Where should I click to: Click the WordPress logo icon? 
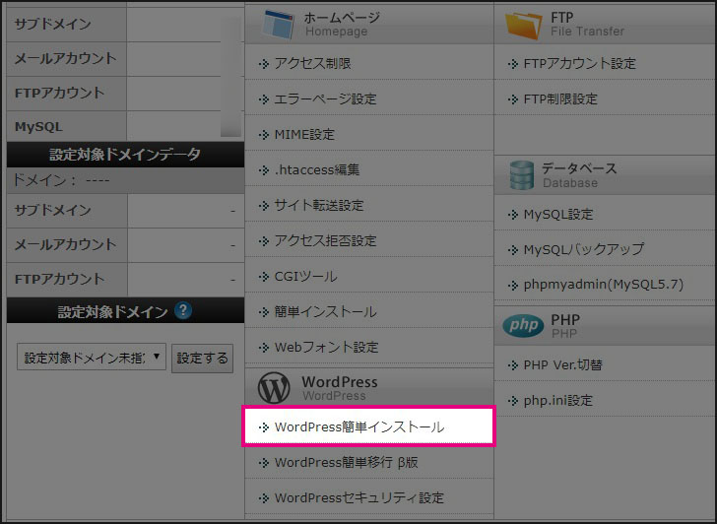(x=274, y=388)
